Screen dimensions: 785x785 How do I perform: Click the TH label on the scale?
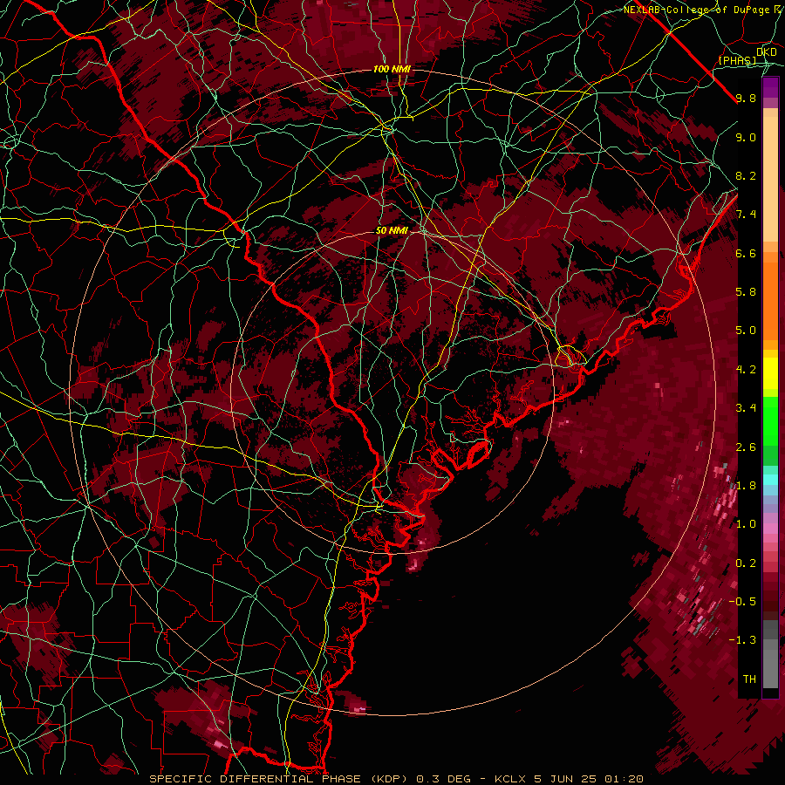click(x=749, y=679)
